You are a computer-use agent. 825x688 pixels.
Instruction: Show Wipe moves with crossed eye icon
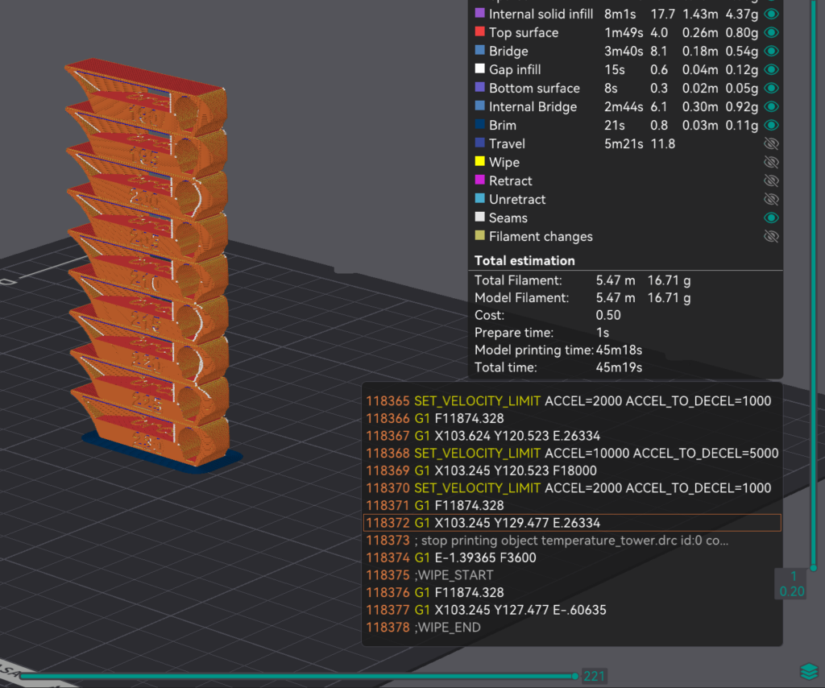coord(771,162)
